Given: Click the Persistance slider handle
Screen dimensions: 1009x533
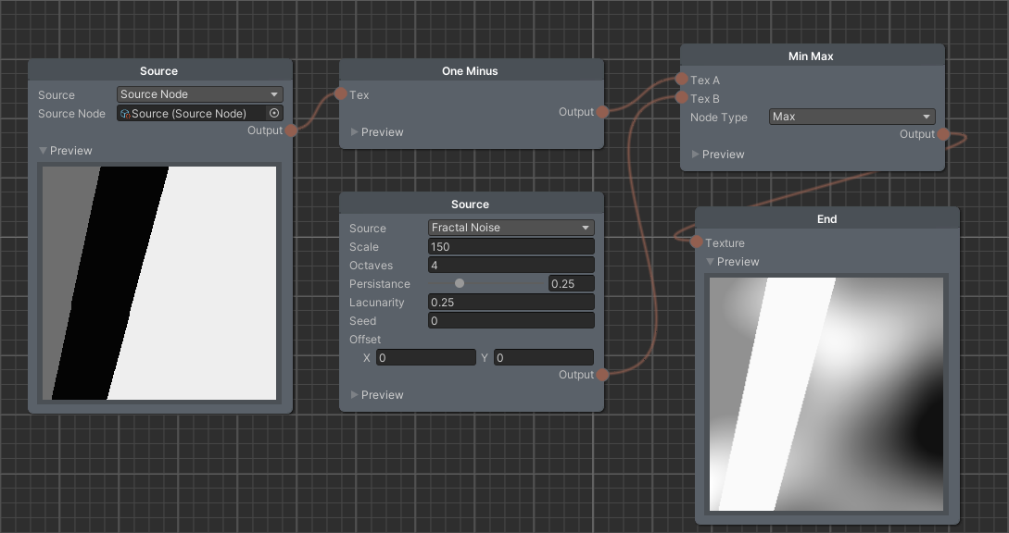Looking at the screenshot, I should click(x=460, y=284).
